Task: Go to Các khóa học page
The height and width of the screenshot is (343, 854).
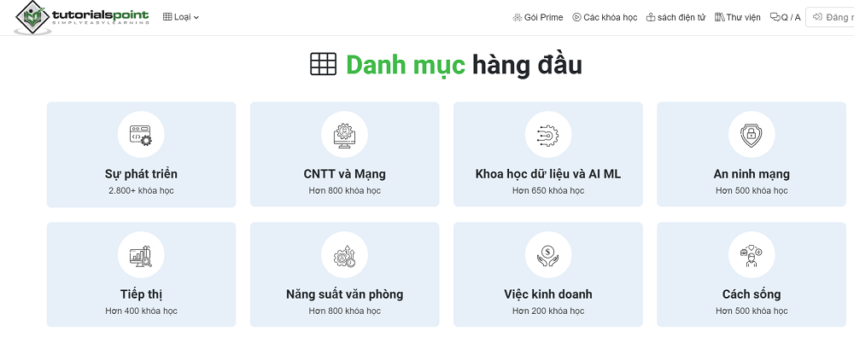Action: [605, 17]
